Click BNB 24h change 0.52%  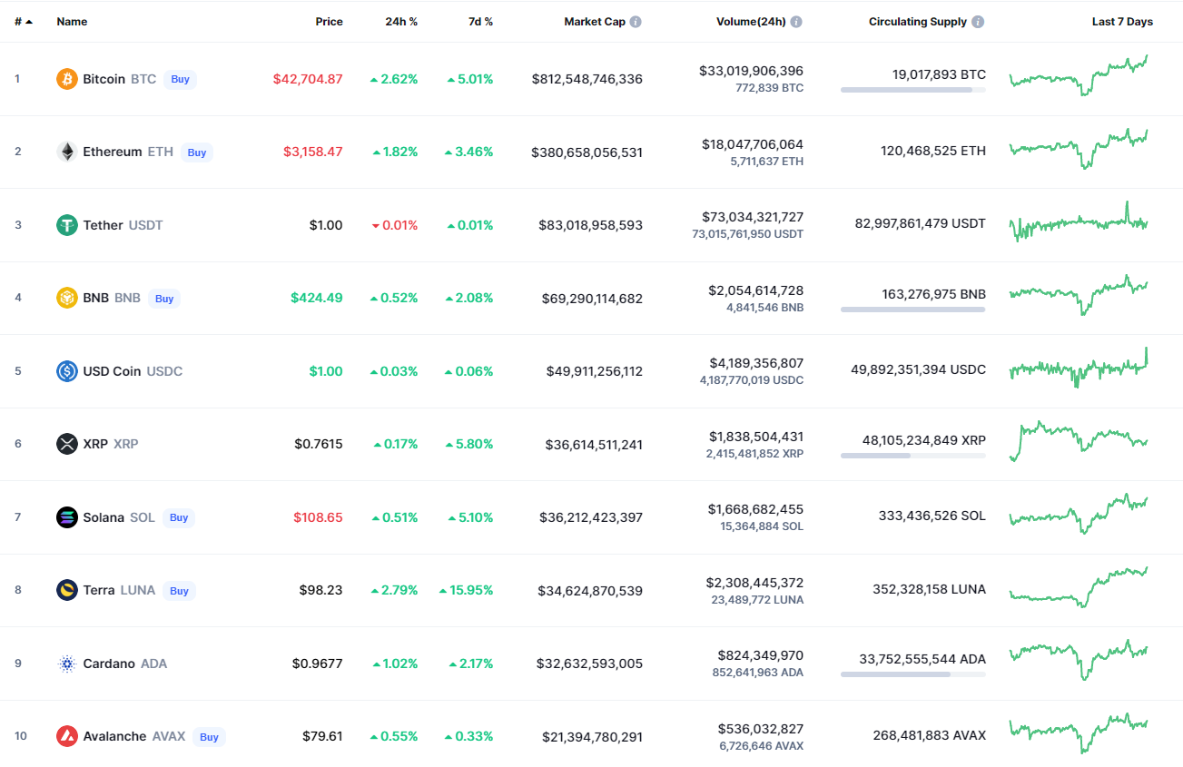pyautogui.click(x=394, y=298)
